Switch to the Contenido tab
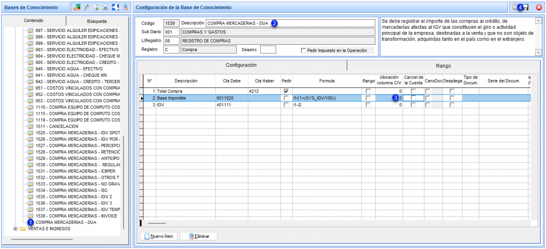Screen dimensions: 546x249 34,21
